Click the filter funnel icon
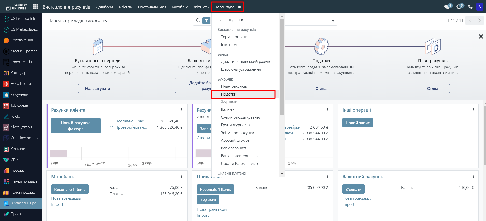Image resolution: width=486 pixels, height=221 pixels. [206, 21]
